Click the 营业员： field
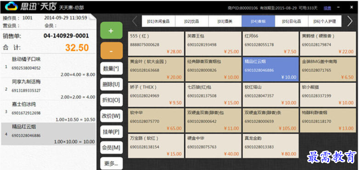 pos(11,25)
